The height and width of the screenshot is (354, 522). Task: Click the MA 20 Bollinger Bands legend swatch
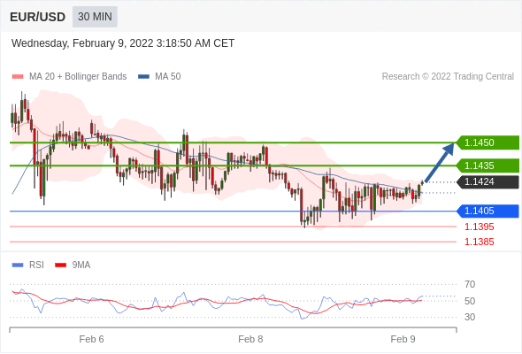pyautogui.click(x=18, y=77)
